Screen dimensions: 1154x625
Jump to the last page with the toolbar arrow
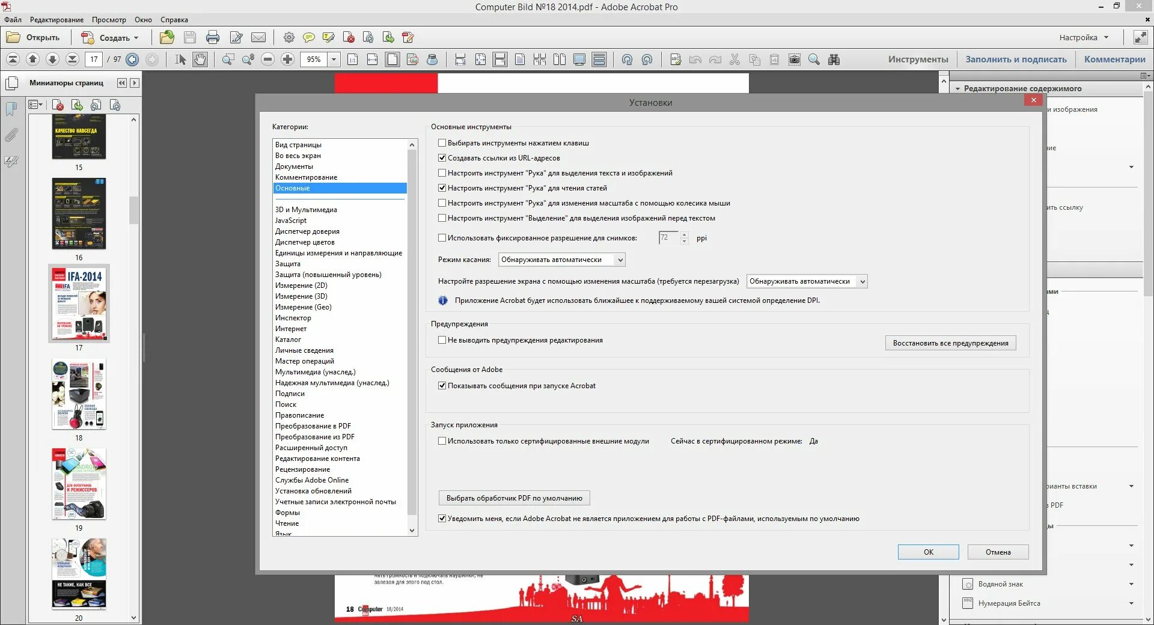point(72,59)
